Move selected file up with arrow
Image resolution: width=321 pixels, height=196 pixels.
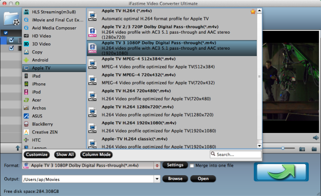18,148
